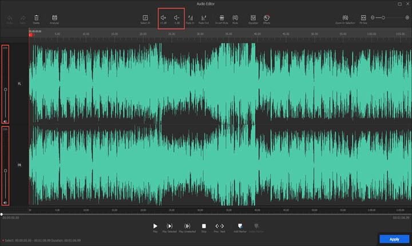Click Zoom In Selection icon
This screenshot has width=412, height=246.
(x=346, y=18)
